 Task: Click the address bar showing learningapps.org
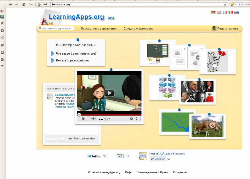[x=137, y=4]
